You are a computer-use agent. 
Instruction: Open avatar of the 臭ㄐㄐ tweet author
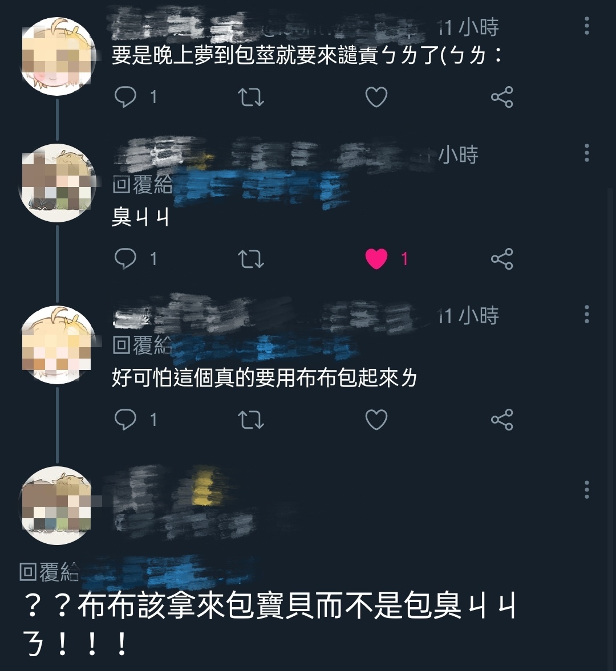click(x=58, y=183)
